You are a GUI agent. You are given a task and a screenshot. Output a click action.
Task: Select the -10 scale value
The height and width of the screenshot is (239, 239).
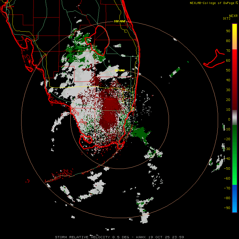tap(227, 129)
